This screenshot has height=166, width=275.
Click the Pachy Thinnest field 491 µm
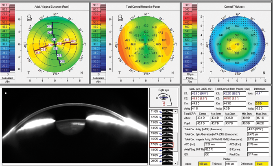pyautogui.click(x=231, y=164)
